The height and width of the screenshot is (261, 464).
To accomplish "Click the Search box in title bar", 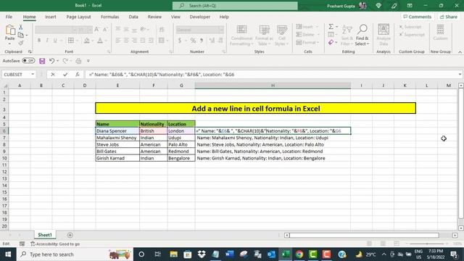I will point(235,6).
